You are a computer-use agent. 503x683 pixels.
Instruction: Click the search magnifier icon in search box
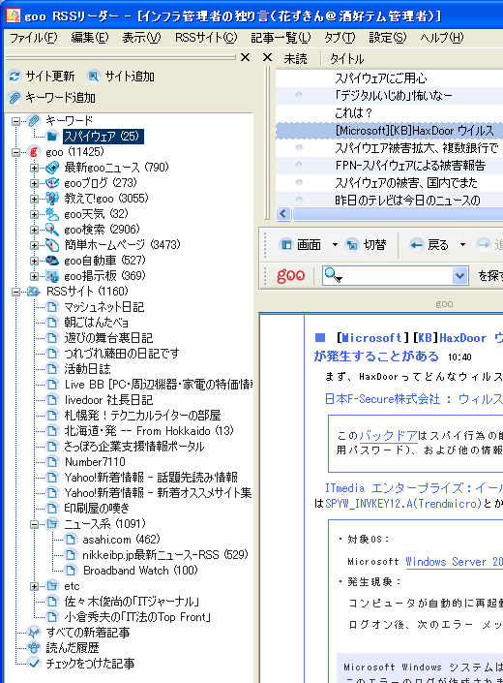tap(333, 275)
